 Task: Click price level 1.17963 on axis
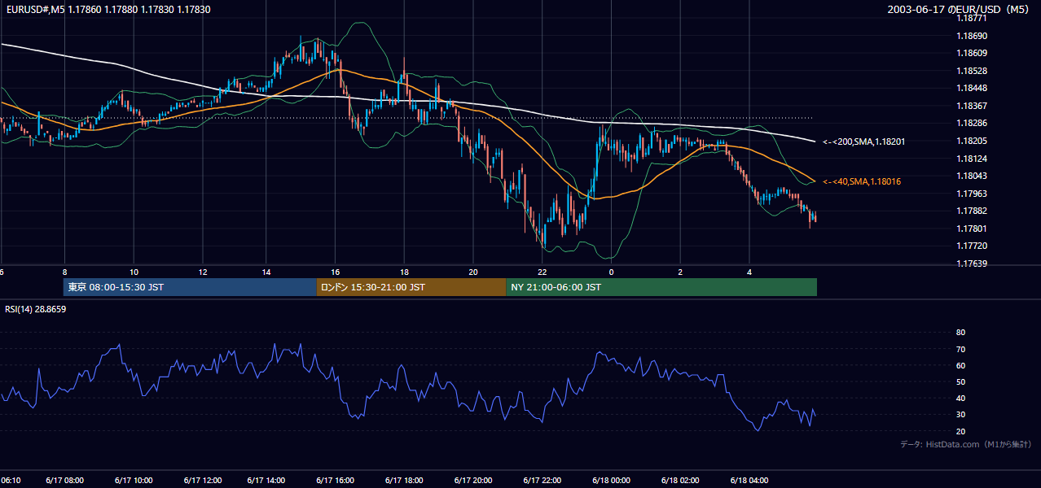(x=973, y=193)
